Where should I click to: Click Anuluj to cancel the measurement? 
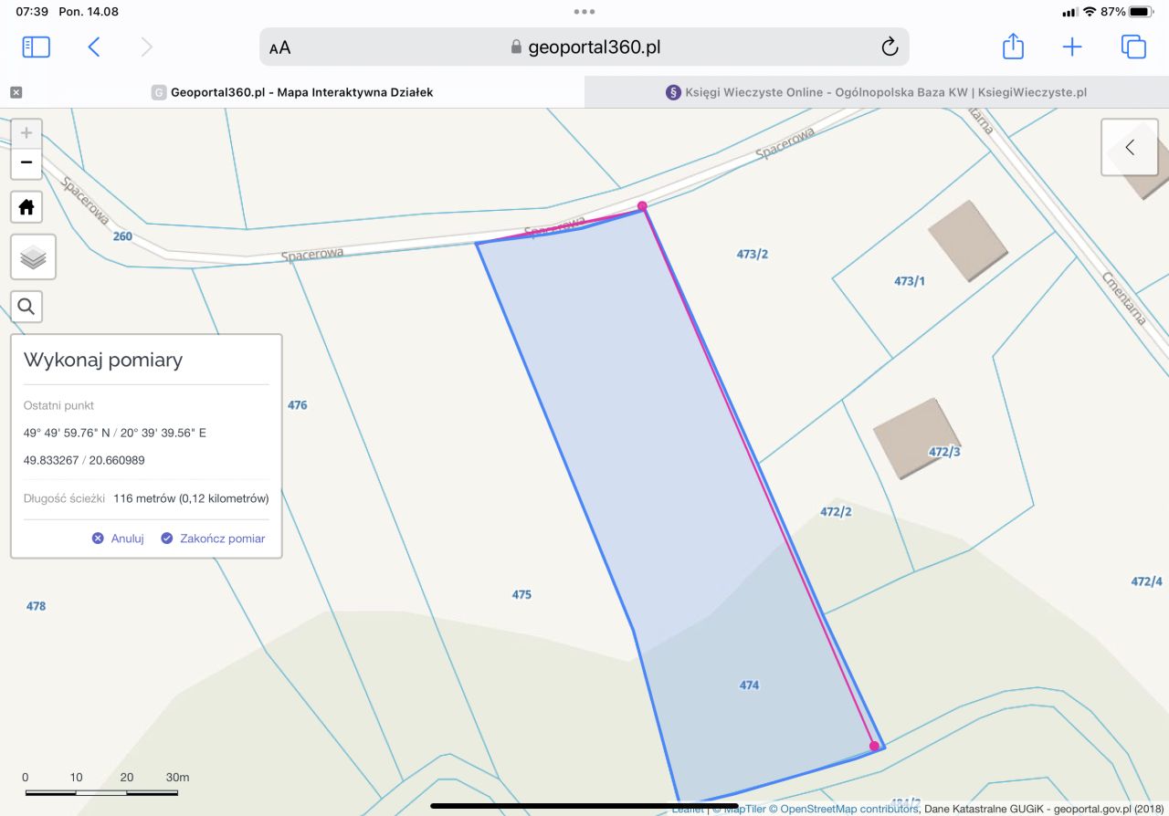(x=120, y=539)
